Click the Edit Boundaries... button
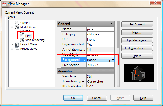 (x=137, y=48)
